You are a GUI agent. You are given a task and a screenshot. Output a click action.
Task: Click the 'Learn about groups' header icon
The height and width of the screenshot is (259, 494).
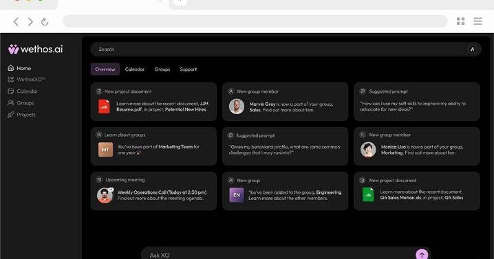99,135
